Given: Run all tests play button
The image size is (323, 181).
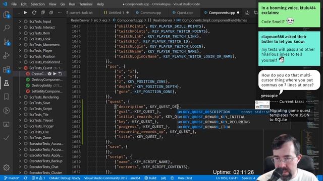Looking at the screenshot, I should point(26,13).
